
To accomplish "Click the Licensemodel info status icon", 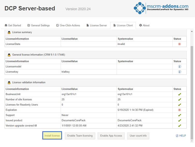I will (x=180, y=67).
